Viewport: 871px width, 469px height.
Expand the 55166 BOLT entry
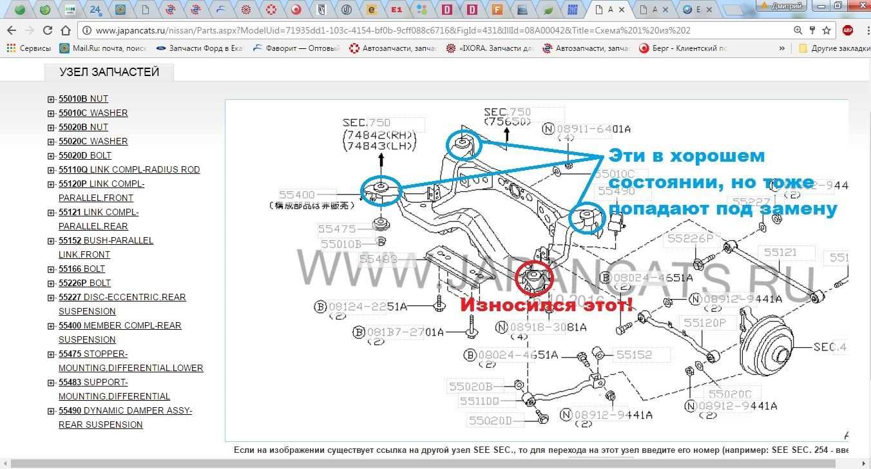pyautogui.click(x=51, y=269)
